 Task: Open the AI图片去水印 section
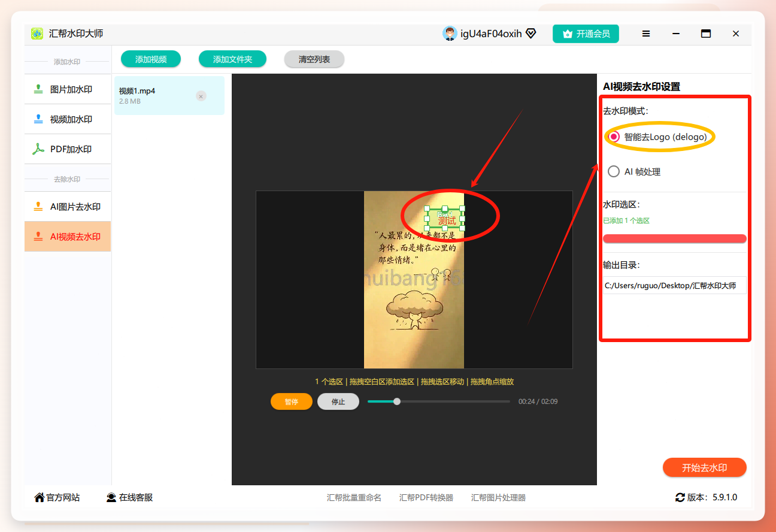[68, 207]
